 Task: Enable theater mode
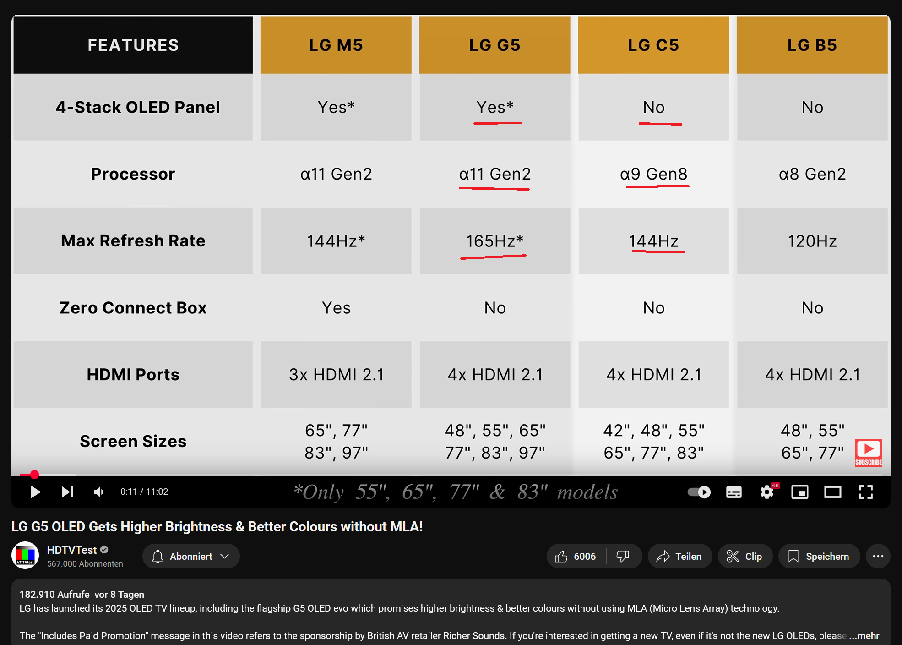[x=833, y=492]
